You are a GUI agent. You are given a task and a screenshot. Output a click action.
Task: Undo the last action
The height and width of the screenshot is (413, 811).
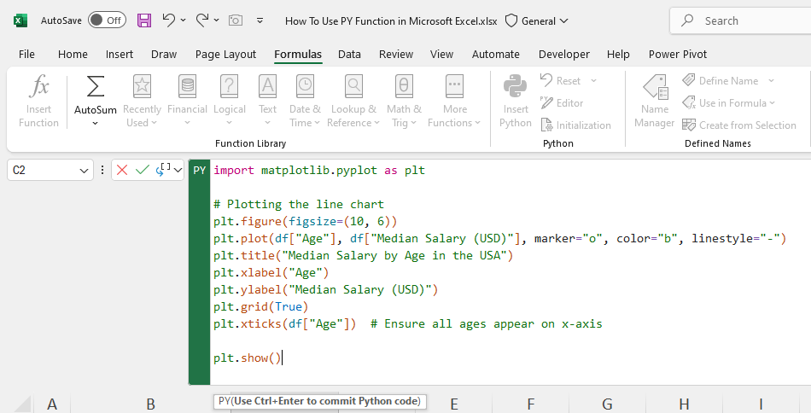pyautogui.click(x=169, y=20)
